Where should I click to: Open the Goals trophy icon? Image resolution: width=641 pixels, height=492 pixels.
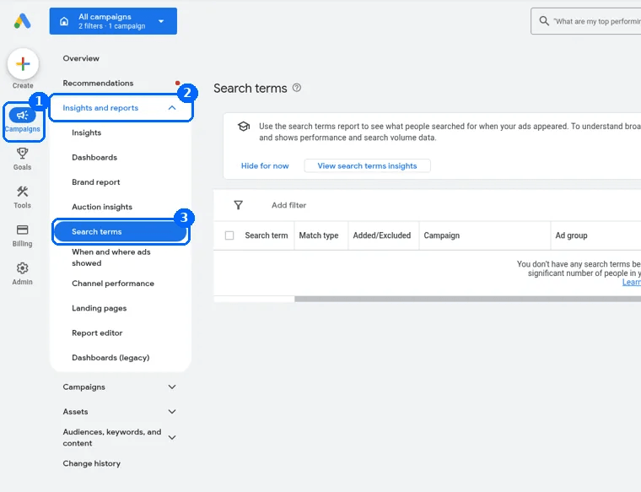[23, 154]
